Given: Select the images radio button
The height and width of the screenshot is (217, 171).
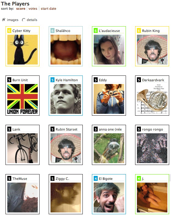Looking at the screenshot, I should pyautogui.click(x=4, y=20).
